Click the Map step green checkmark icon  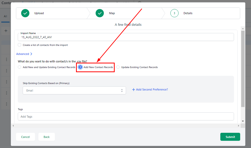(100, 13)
